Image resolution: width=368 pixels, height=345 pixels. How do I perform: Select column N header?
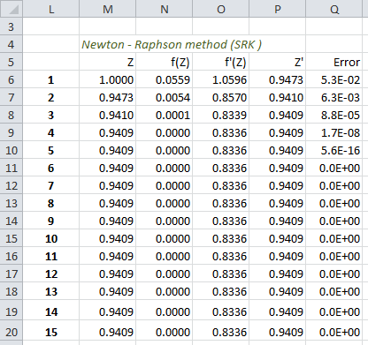pyautogui.click(x=165, y=9)
